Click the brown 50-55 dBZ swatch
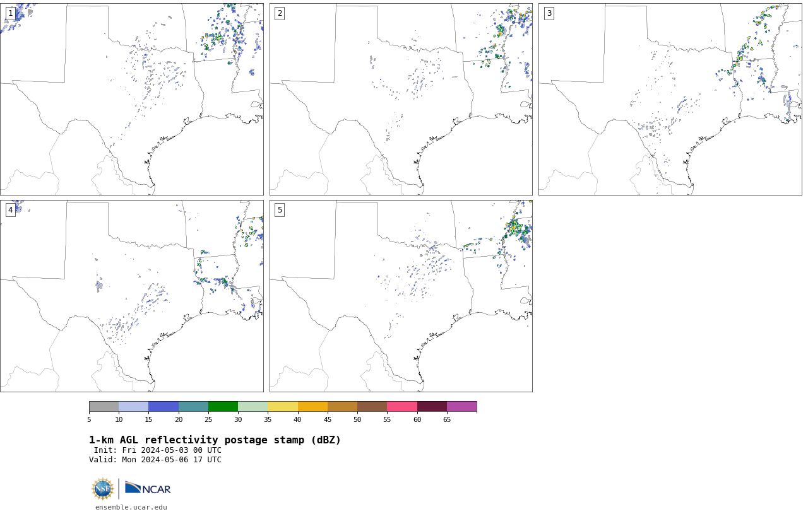Viewport: 808px width, 514px height. click(x=372, y=406)
